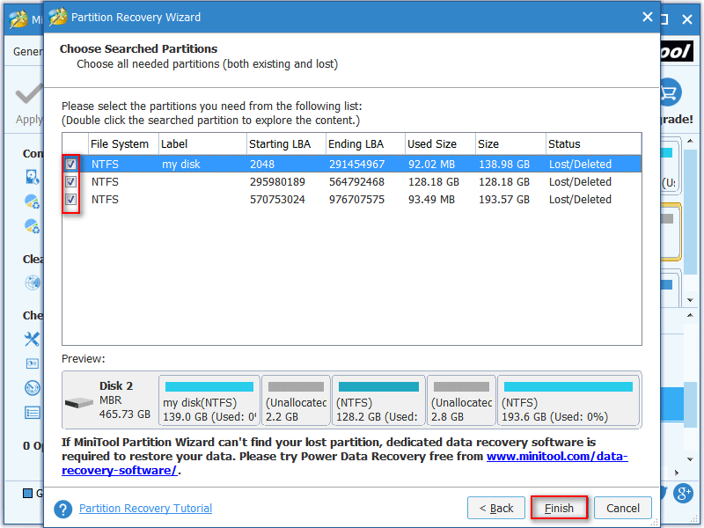Cancel the Partition Recovery Wizard
This screenshot has width=704, height=528.
click(x=623, y=508)
